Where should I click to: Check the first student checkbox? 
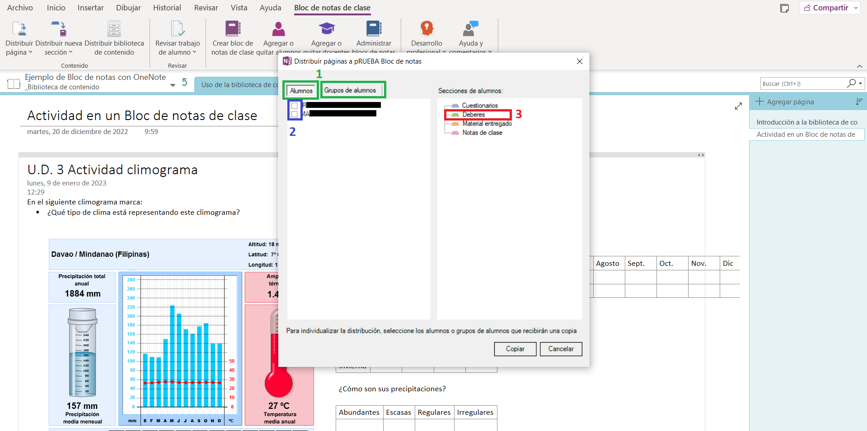coord(294,105)
